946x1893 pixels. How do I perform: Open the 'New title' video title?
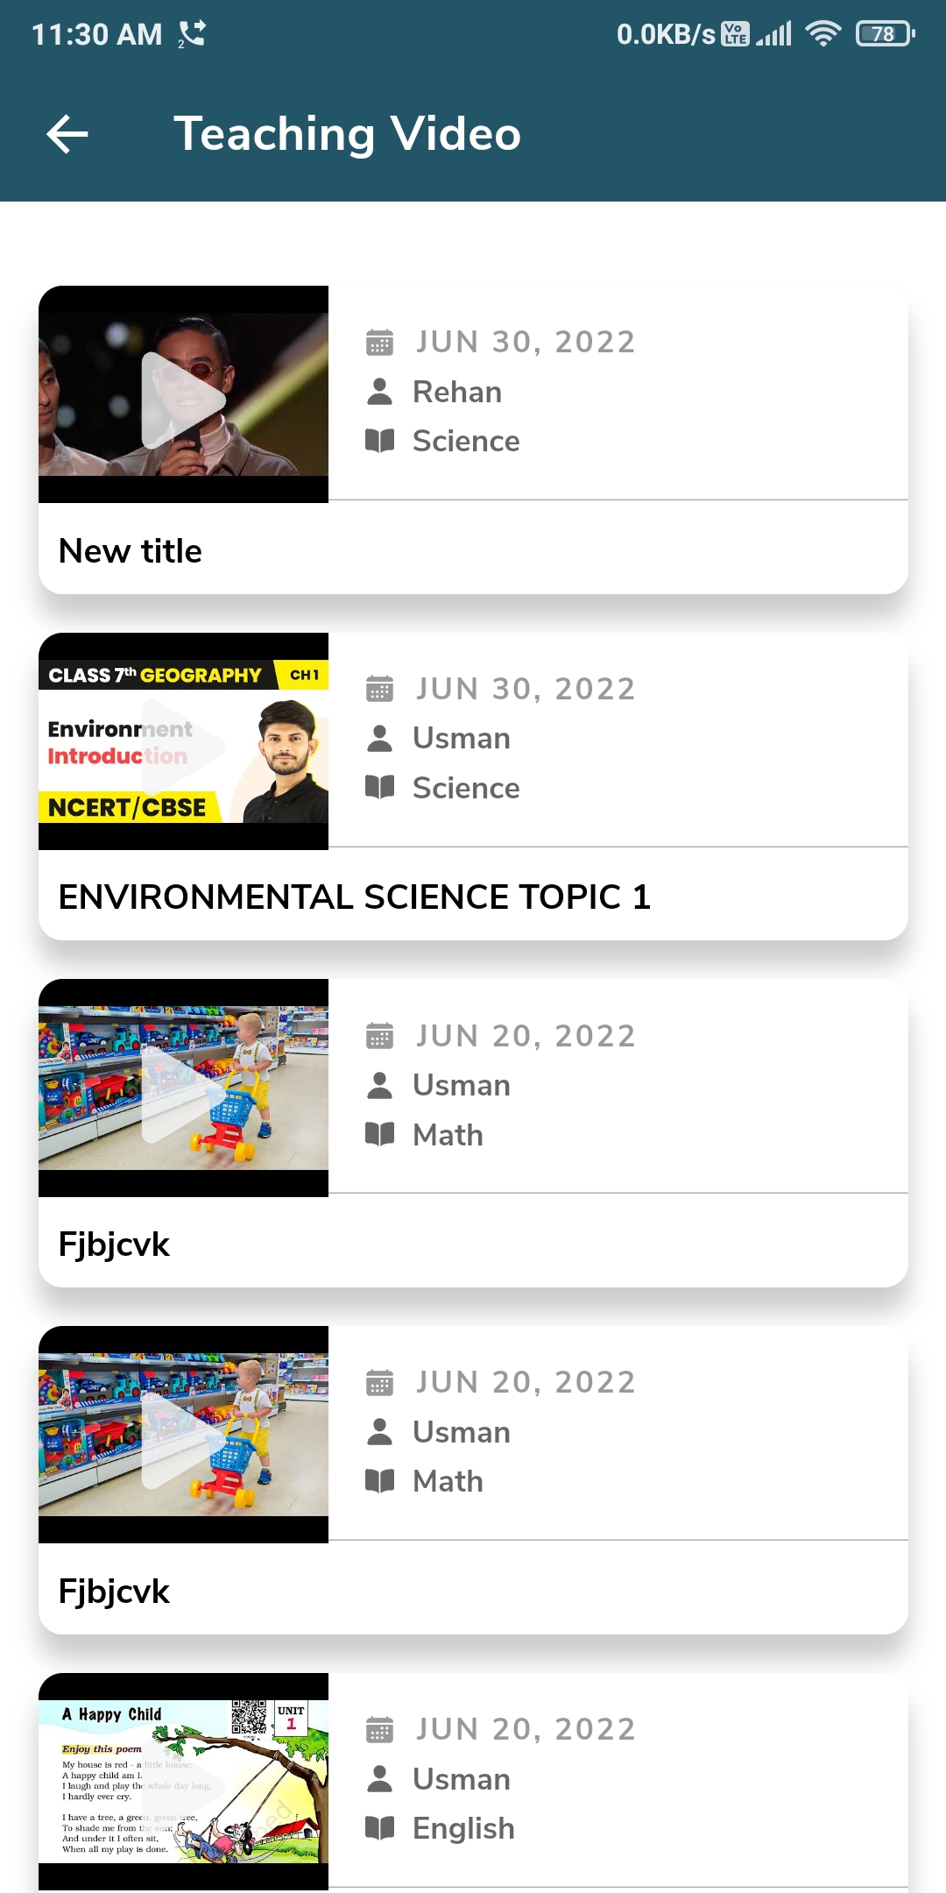(131, 551)
